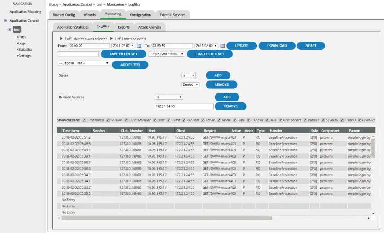Open the From date calendar picker icon
384x233 pixels.
(139, 46)
